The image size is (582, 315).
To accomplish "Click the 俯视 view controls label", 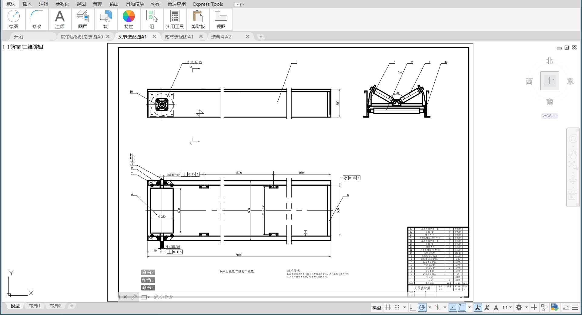I will [15, 47].
